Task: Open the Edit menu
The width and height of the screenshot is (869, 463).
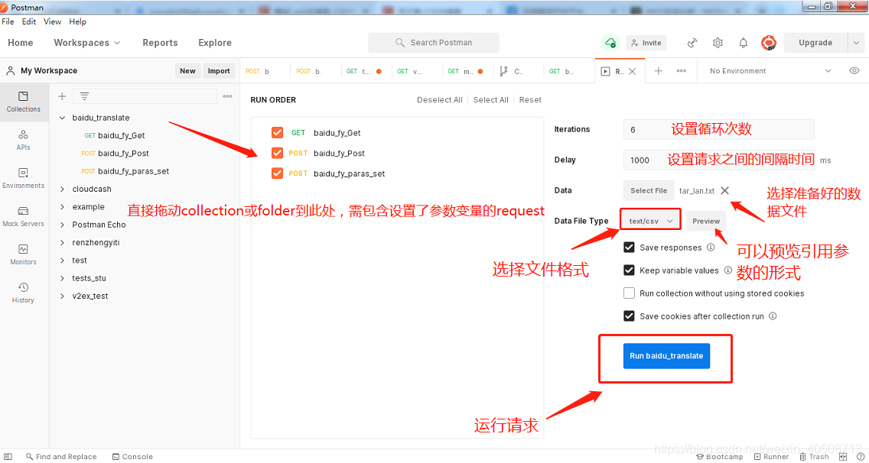Action: coord(29,21)
